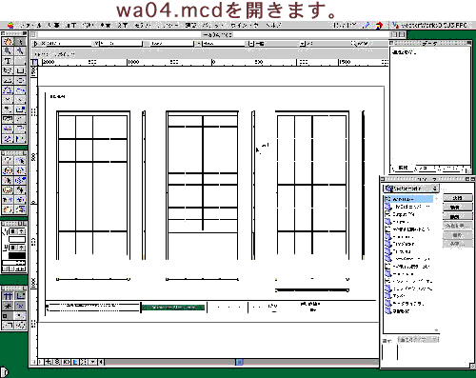This screenshot has width=476, height=378.
Task: Choose the Text tool marked T
Action: coord(8,61)
